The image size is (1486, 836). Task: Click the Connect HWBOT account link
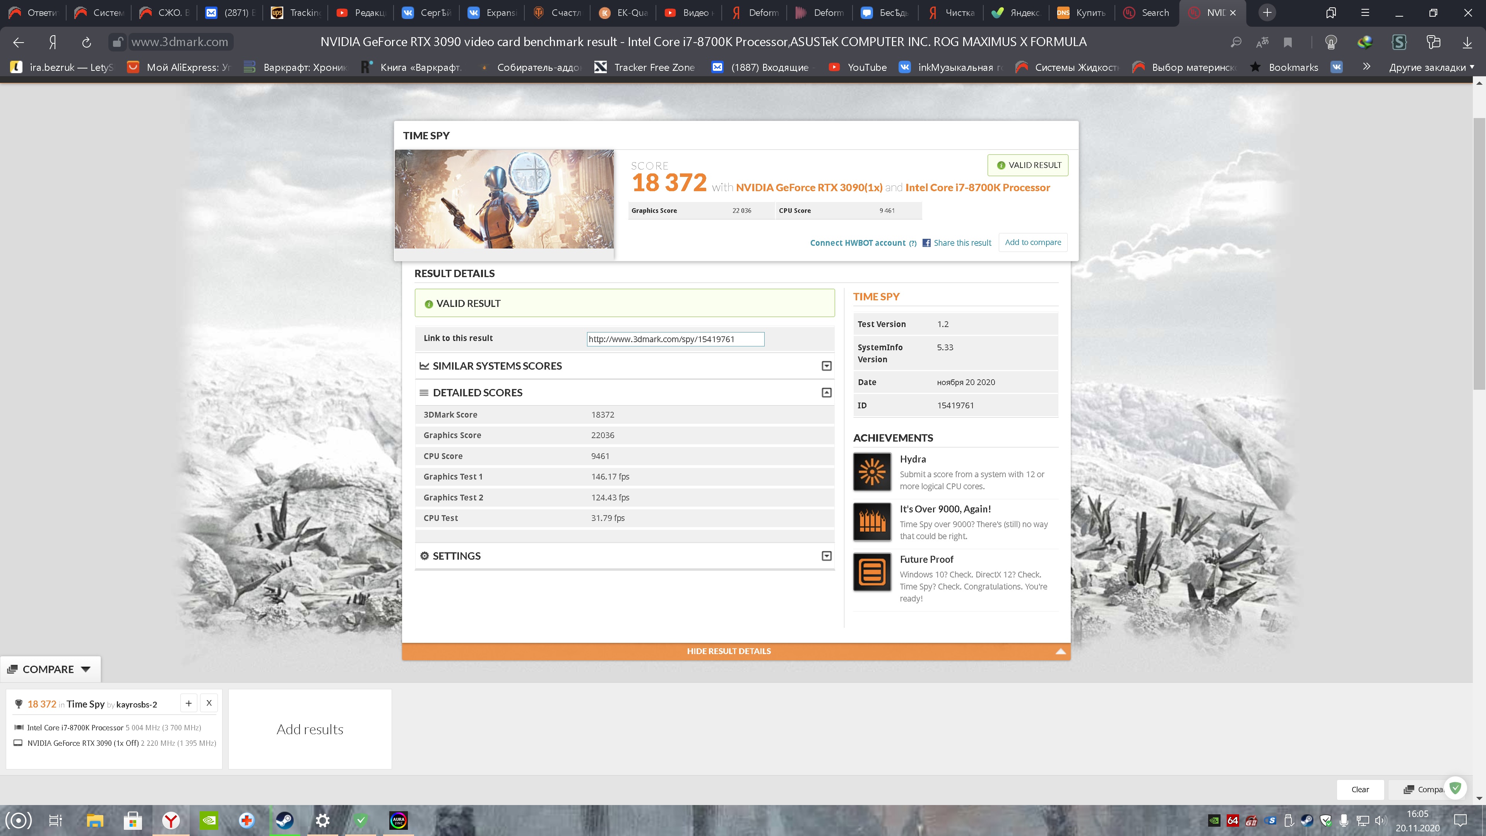click(857, 243)
